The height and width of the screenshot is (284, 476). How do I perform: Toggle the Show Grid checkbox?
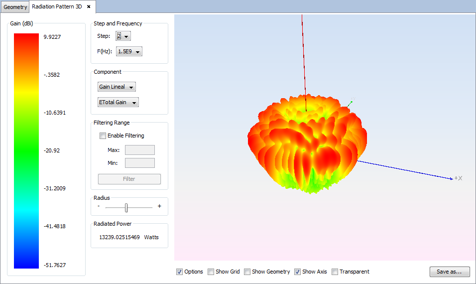tap(211, 272)
